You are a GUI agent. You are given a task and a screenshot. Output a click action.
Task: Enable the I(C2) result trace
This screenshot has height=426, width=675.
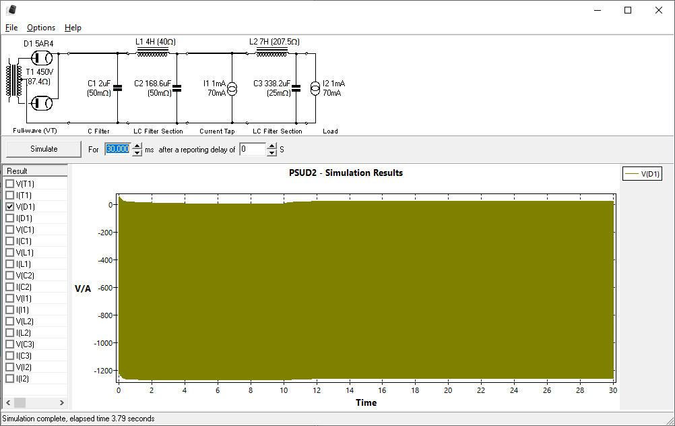pyautogui.click(x=10, y=287)
